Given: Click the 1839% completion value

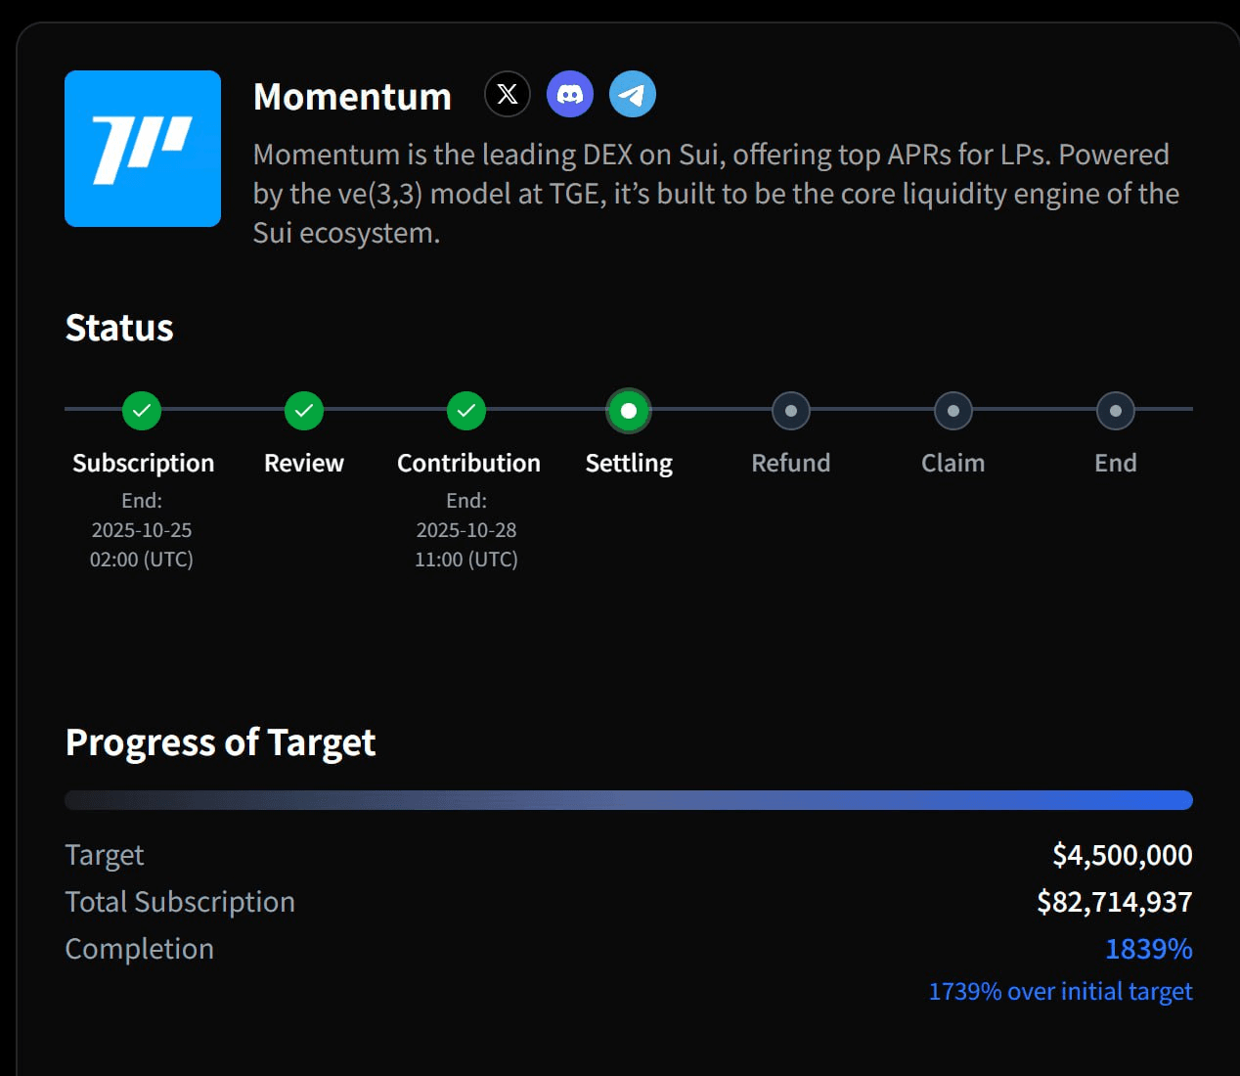Looking at the screenshot, I should (x=1148, y=949).
